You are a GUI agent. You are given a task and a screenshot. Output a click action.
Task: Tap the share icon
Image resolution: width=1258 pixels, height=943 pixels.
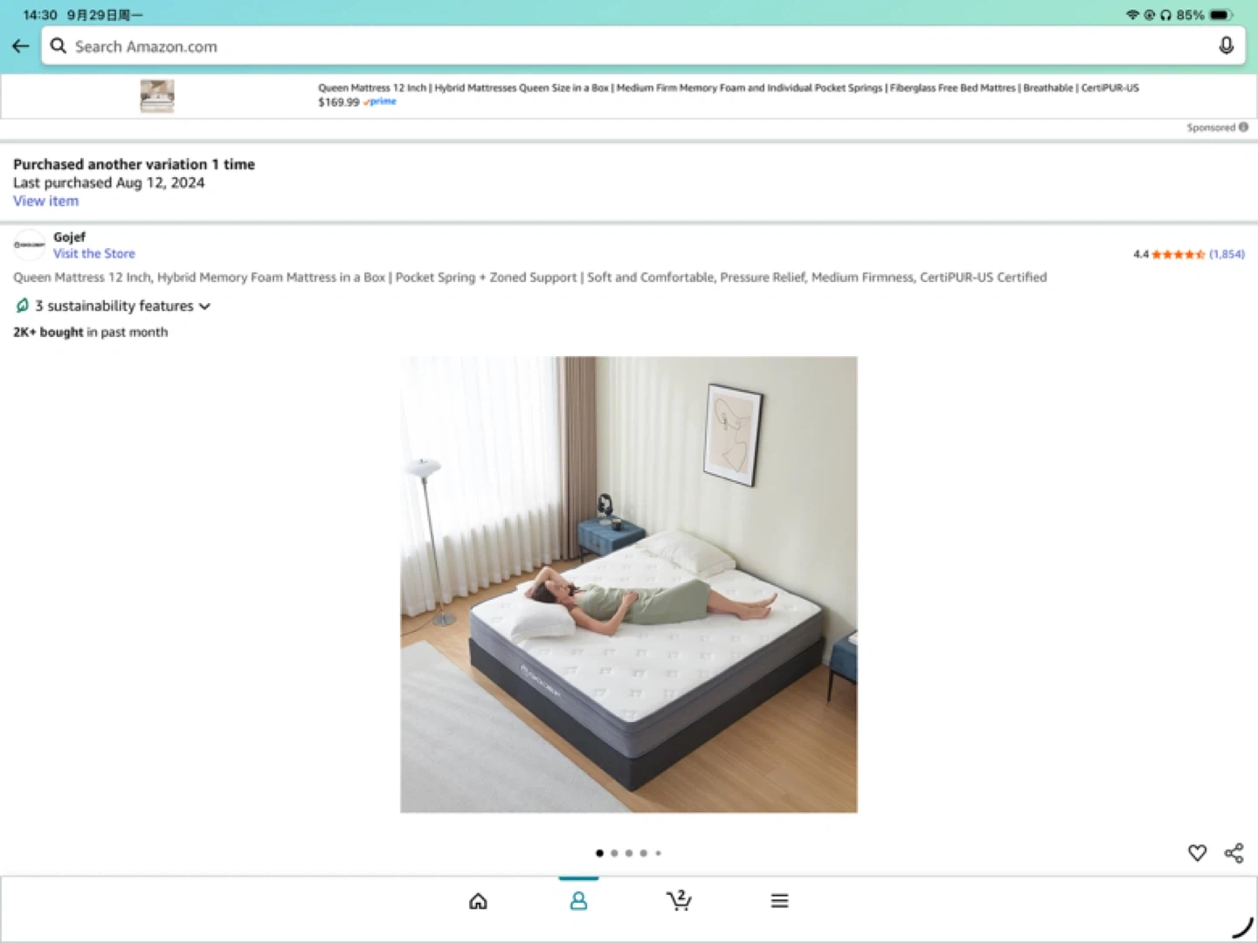(1234, 853)
